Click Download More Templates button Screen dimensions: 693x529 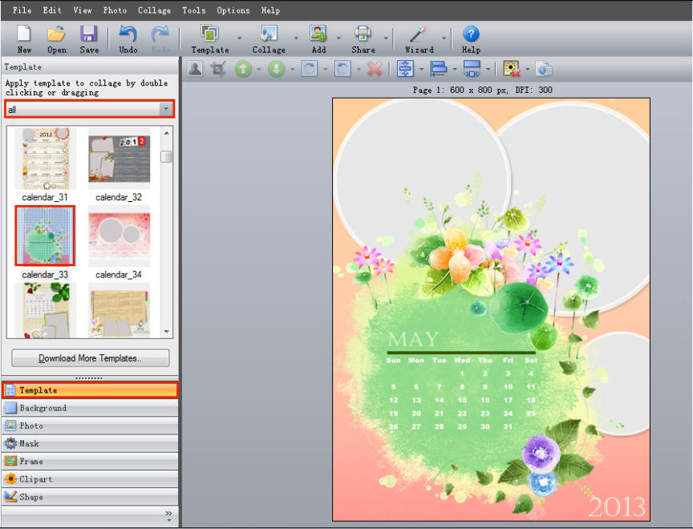click(91, 358)
